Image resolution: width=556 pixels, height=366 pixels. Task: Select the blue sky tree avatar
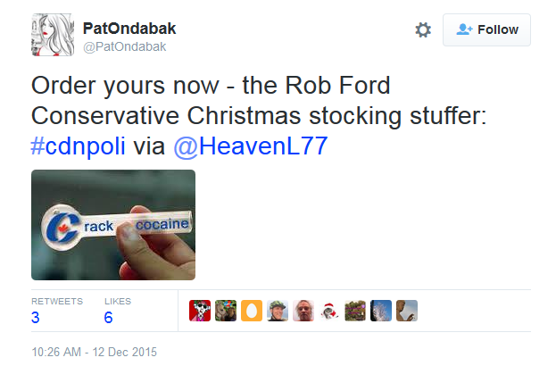[x=381, y=310]
